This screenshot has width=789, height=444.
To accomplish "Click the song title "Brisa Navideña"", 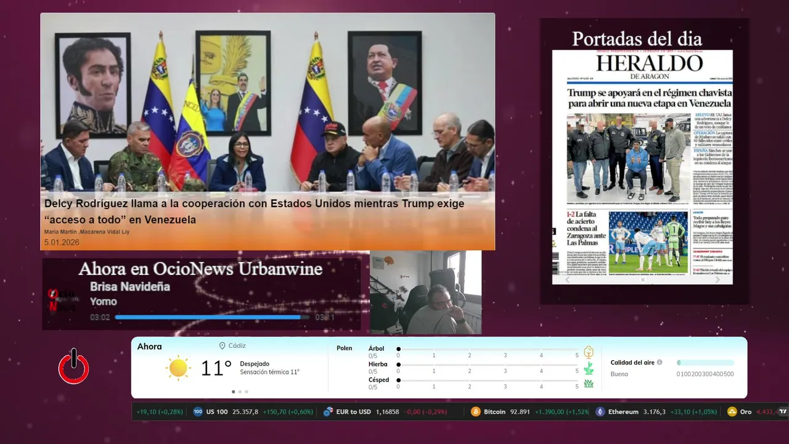I will [x=130, y=287].
